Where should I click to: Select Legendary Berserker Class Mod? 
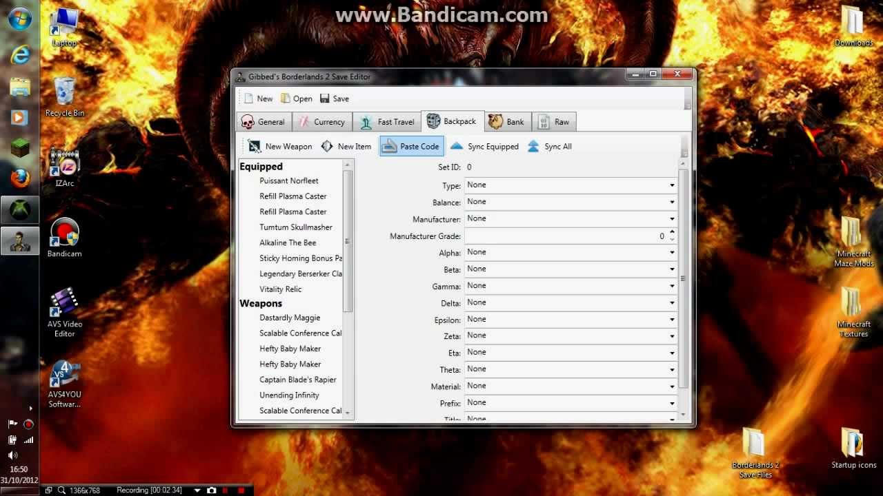301,273
